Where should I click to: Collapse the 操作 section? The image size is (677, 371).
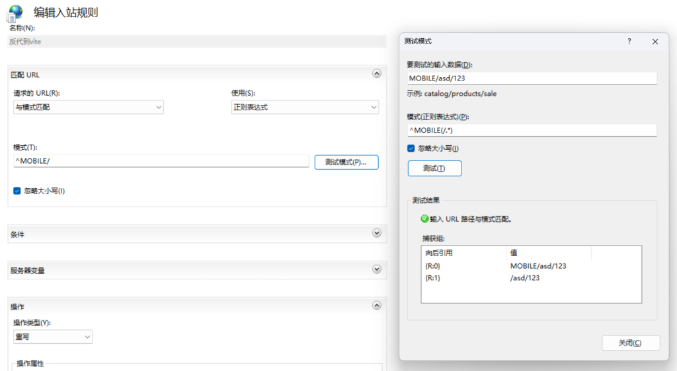tap(377, 306)
